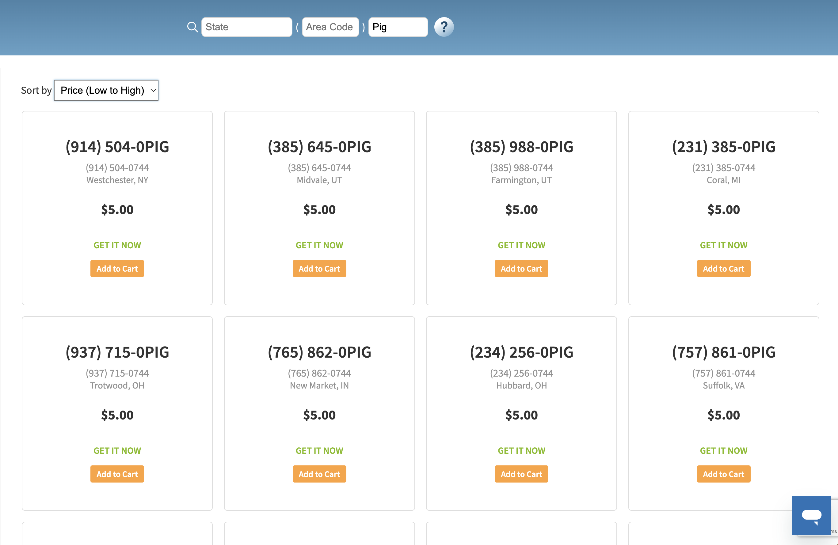Click GET IT NOW for Westchester, NY number
838x545 pixels.
(x=117, y=245)
